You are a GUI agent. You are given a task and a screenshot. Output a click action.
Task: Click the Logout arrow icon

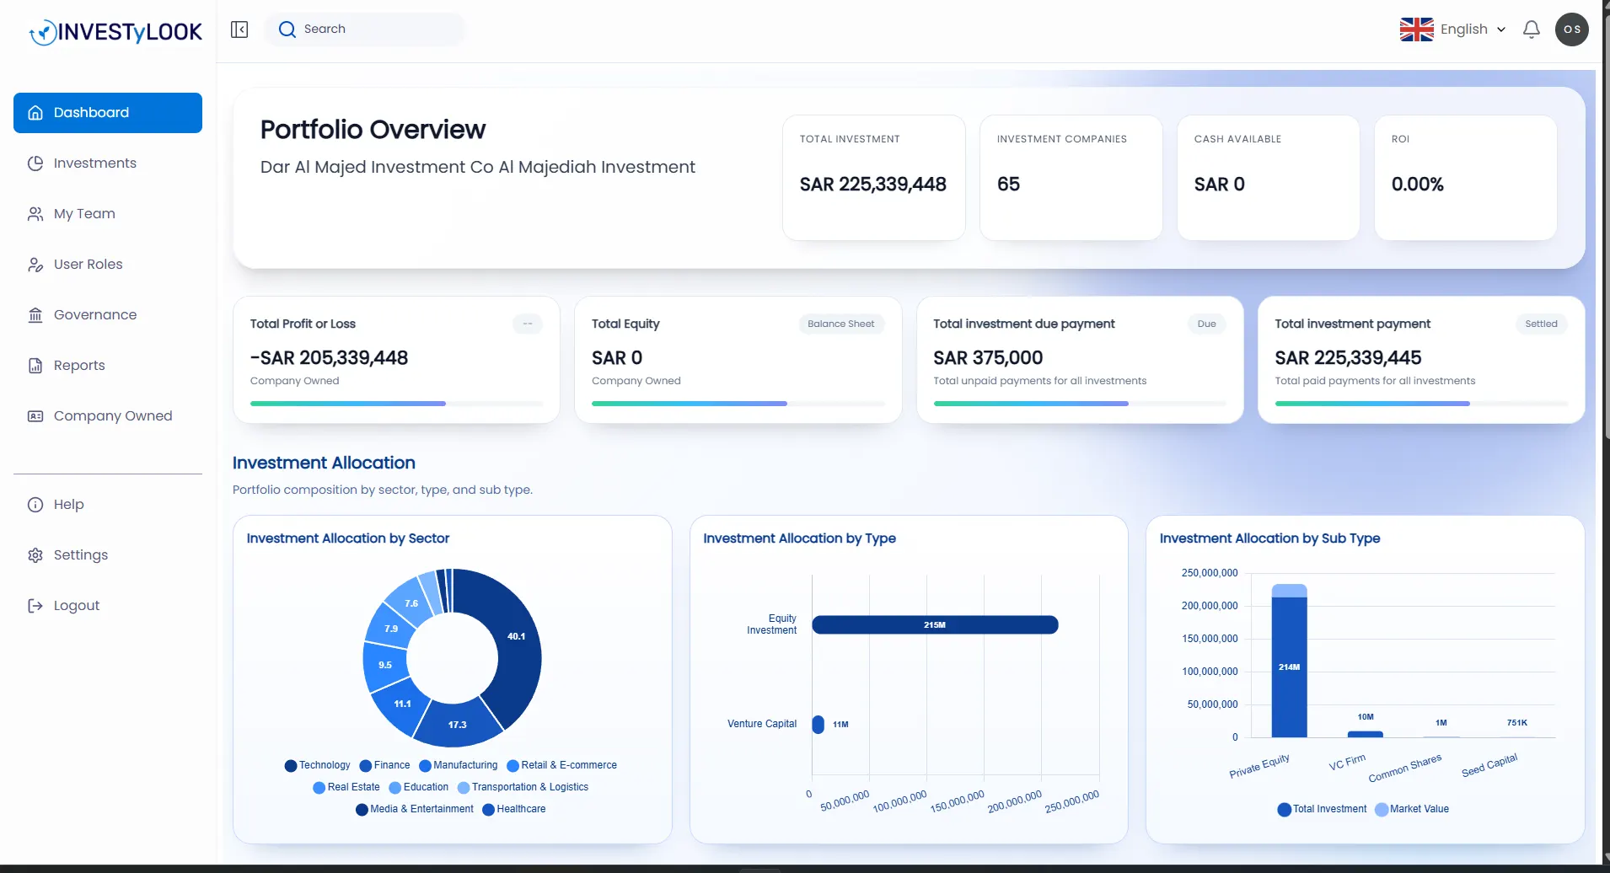tap(35, 606)
